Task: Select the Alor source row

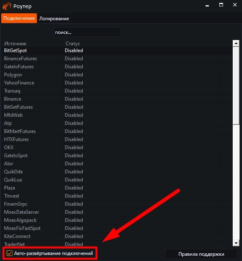Action: (x=117, y=164)
